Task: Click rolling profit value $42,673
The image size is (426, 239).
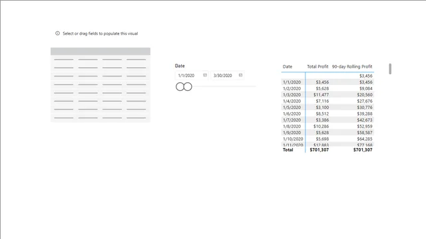Action: pyautogui.click(x=365, y=120)
